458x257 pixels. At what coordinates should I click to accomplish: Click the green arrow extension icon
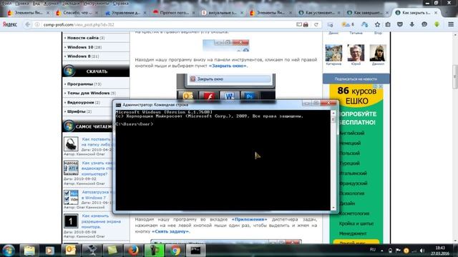point(437,24)
